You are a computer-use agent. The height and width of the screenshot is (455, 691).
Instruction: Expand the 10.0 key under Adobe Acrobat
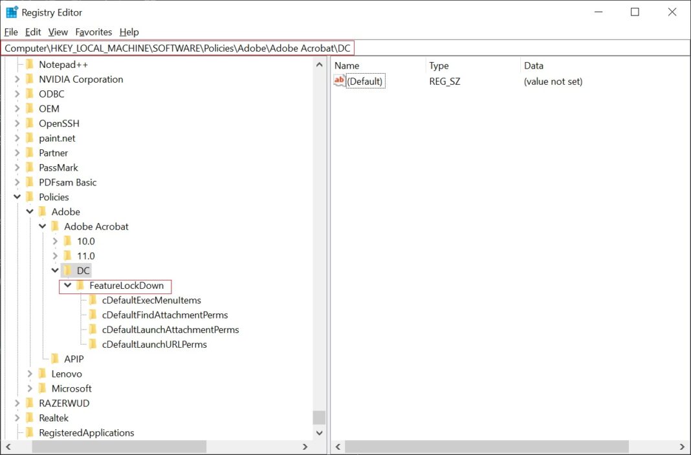pyautogui.click(x=55, y=241)
